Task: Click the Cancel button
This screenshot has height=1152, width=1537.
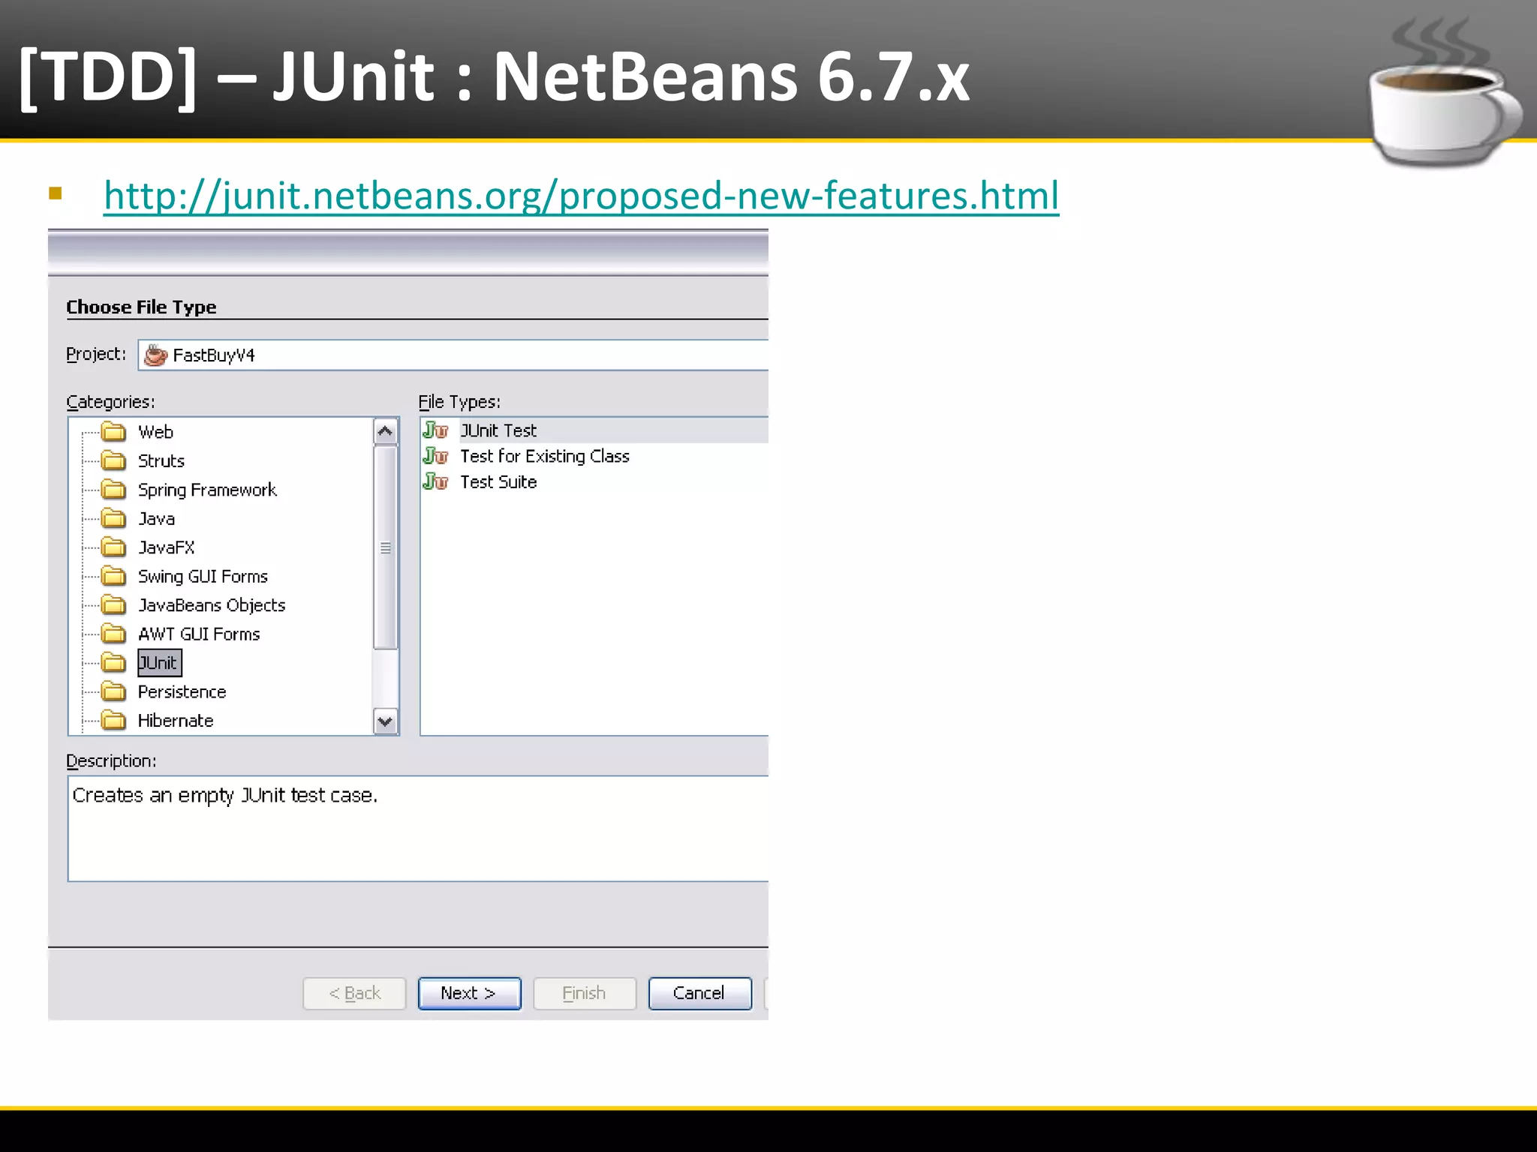Action: [699, 993]
